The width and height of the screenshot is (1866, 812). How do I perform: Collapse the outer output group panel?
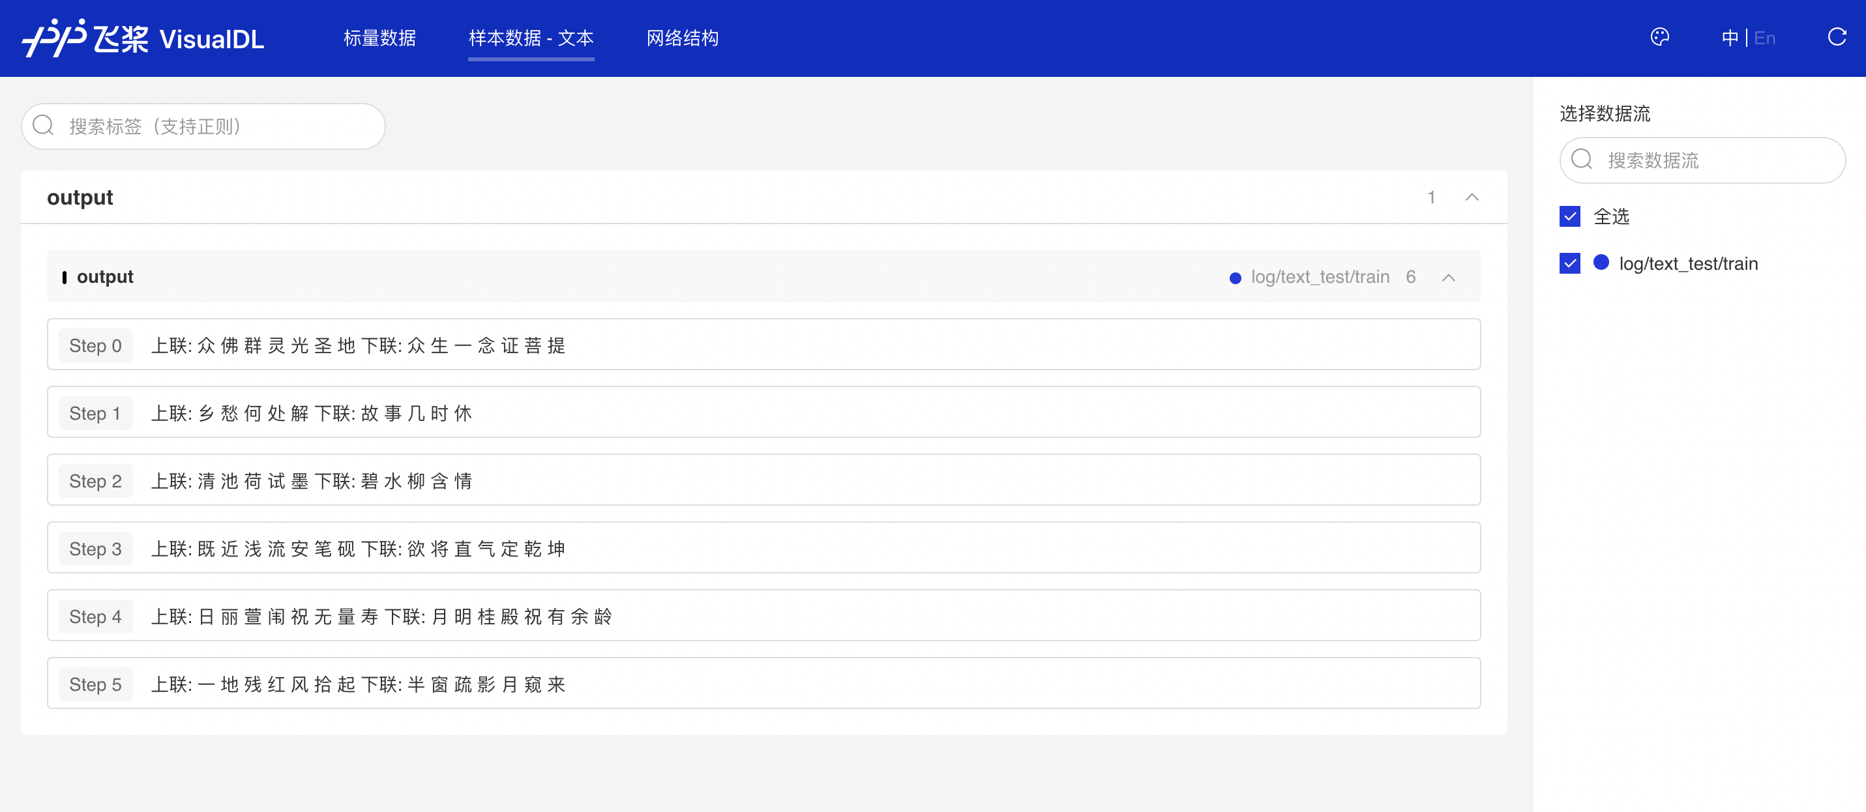[x=1472, y=197]
